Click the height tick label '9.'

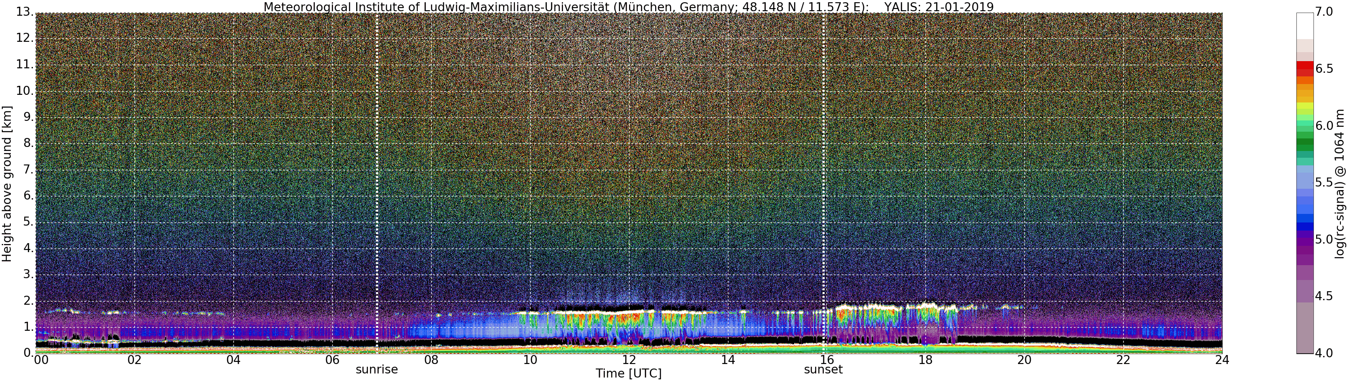tap(28, 117)
